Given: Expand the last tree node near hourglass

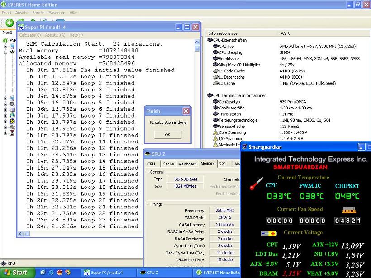Looking at the screenshot, I should pyautogui.click(x=5, y=133).
